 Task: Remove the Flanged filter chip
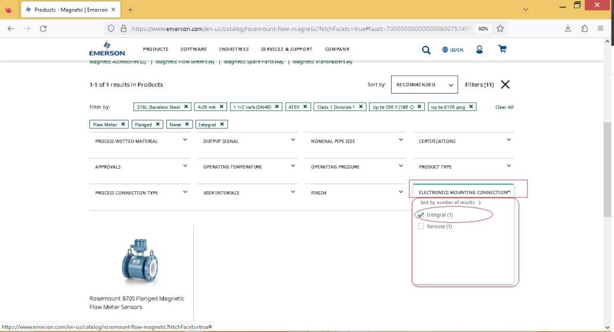(157, 124)
